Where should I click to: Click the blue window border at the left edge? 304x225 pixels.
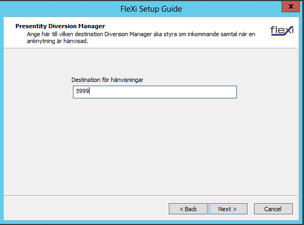tap(2, 116)
